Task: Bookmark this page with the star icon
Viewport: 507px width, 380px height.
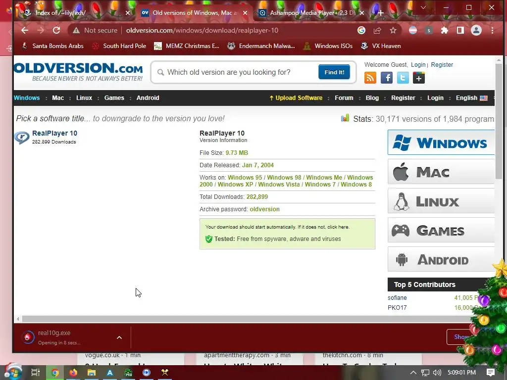Action: [393, 30]
